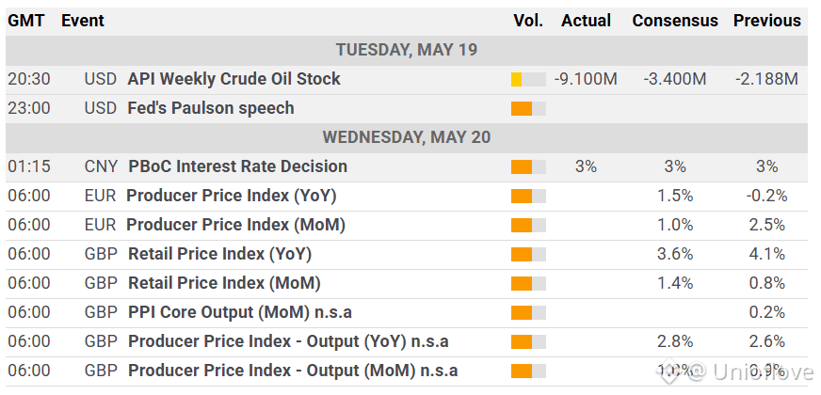Image resolution: width=821 pixels, height=395 pixels.
Task: Open GBP PPI Core Output (MoM) n.s.a event
Action: 240,312
